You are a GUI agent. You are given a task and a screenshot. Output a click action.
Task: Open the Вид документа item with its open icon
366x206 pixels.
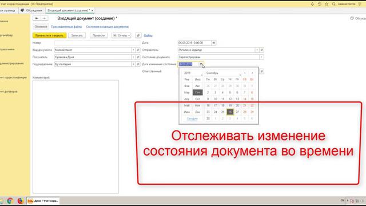(x=138, y=50)
